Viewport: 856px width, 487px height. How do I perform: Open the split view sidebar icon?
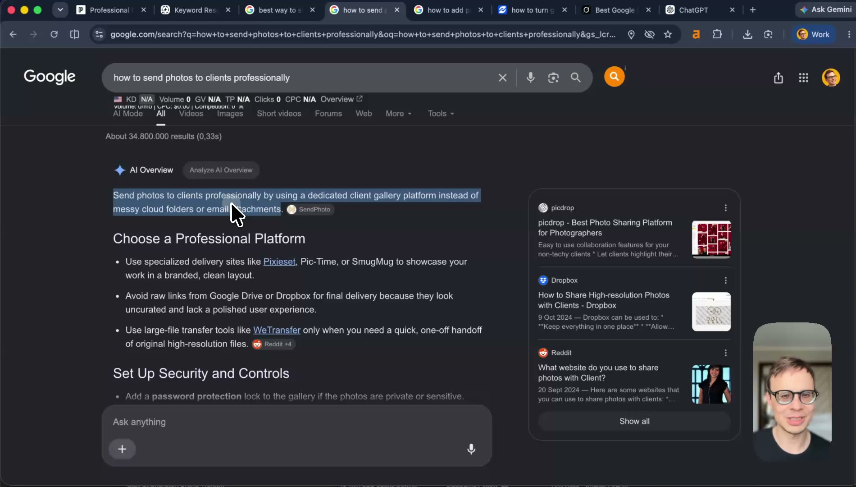point(75,34)
